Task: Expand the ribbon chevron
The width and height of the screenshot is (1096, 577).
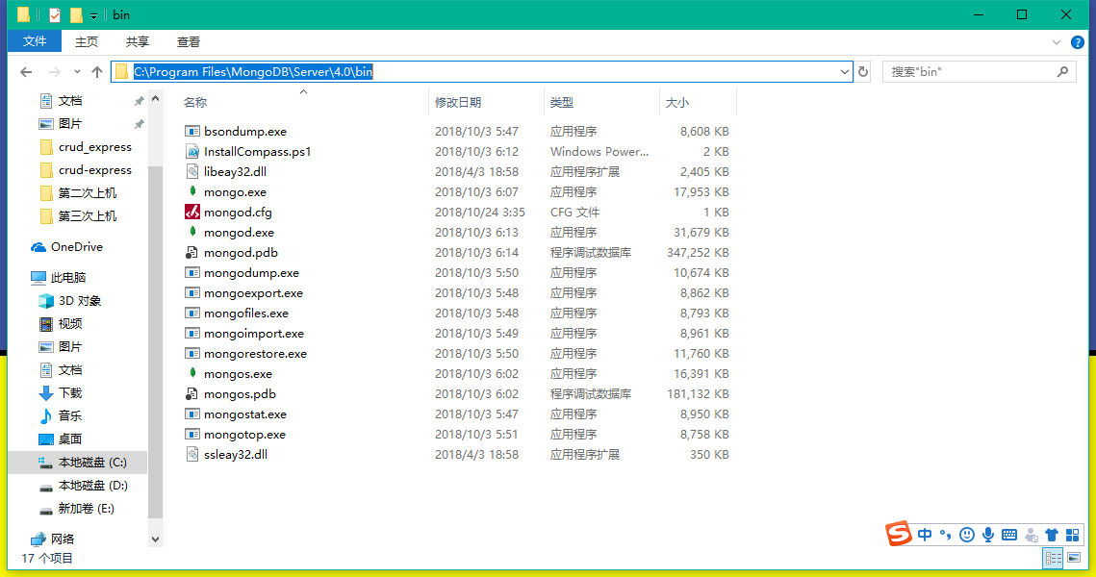Action: 1057,42
